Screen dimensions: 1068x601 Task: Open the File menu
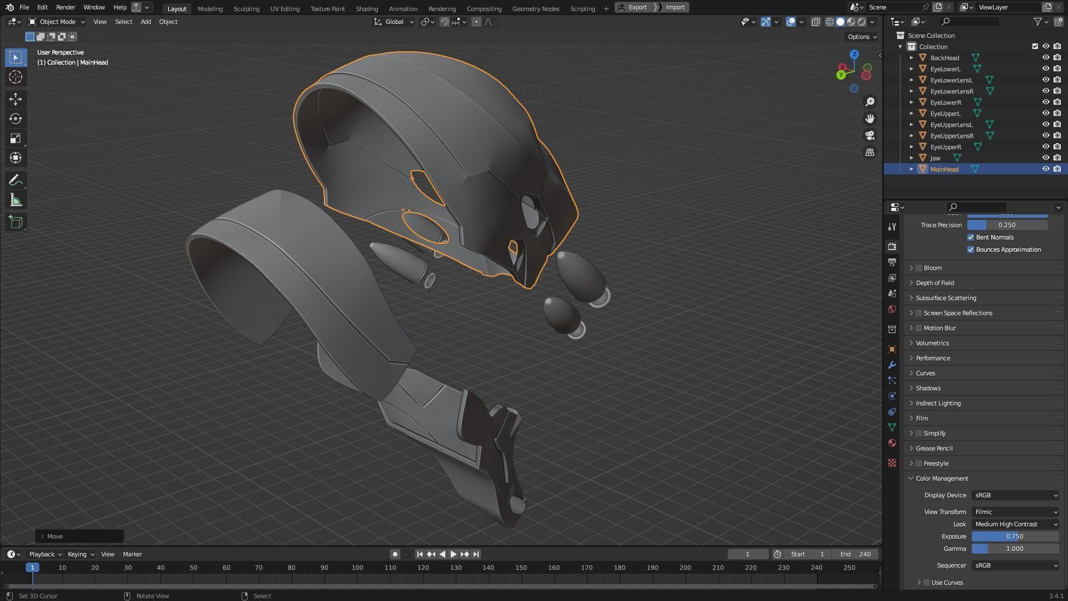[24, 7]
